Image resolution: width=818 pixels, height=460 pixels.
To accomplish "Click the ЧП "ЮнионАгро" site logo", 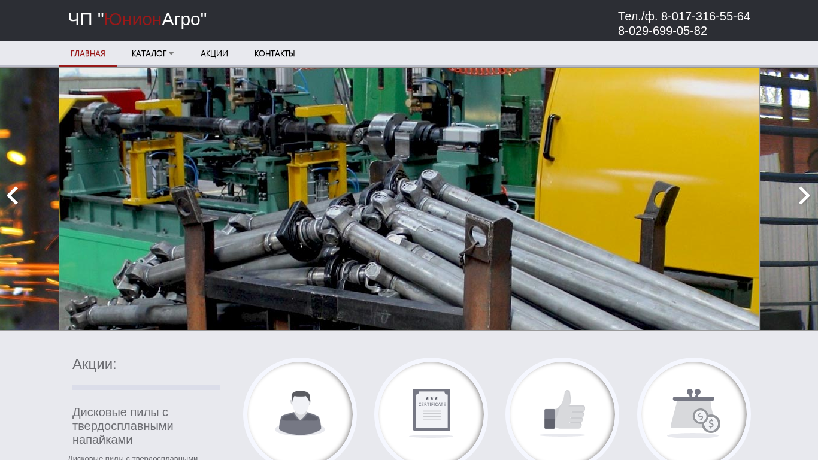I will click(137, 19).
